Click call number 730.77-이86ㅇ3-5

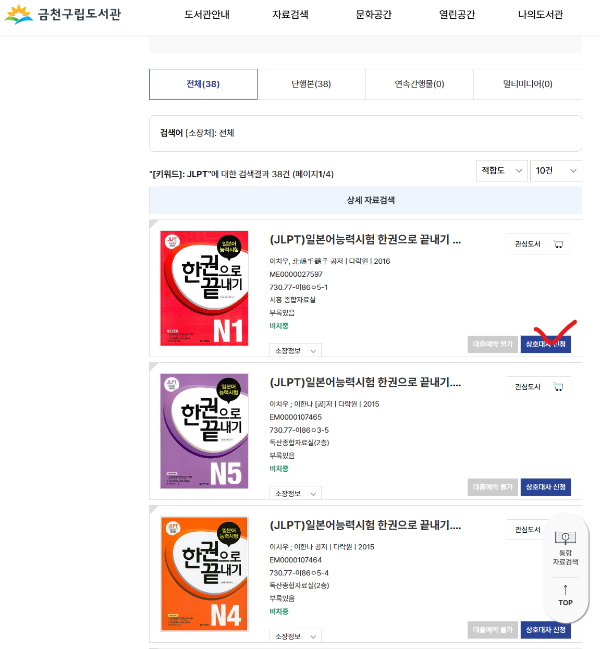tap(299, 430)
